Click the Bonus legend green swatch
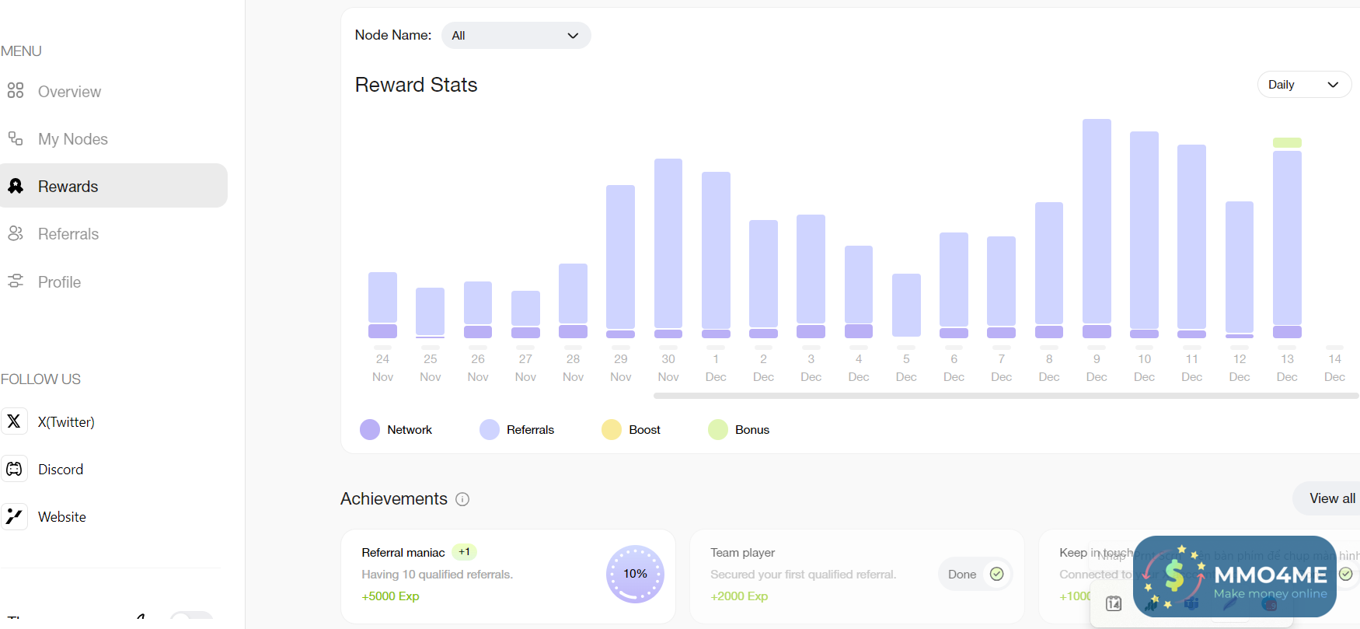 click(x=718, y=430)
